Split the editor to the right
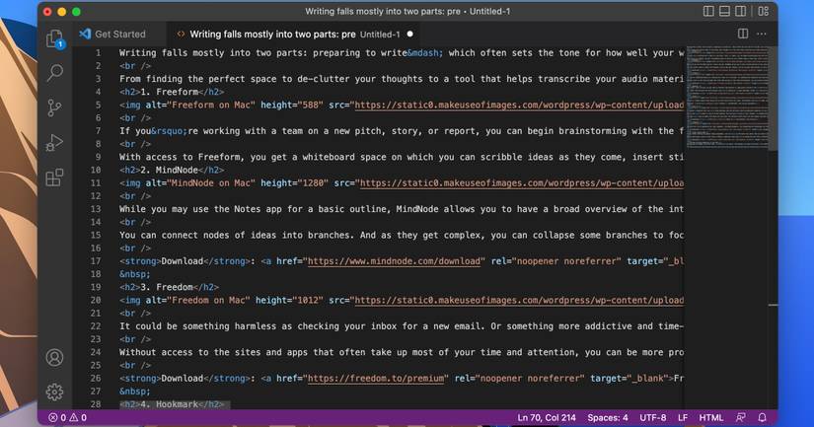 point(743,34)
